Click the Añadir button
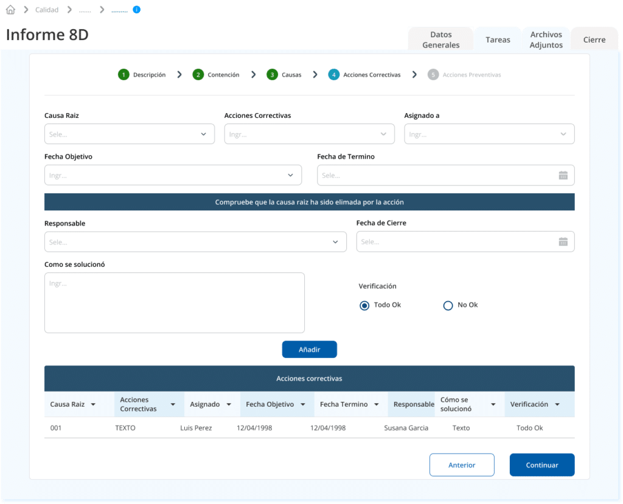 tap(310, 350)
